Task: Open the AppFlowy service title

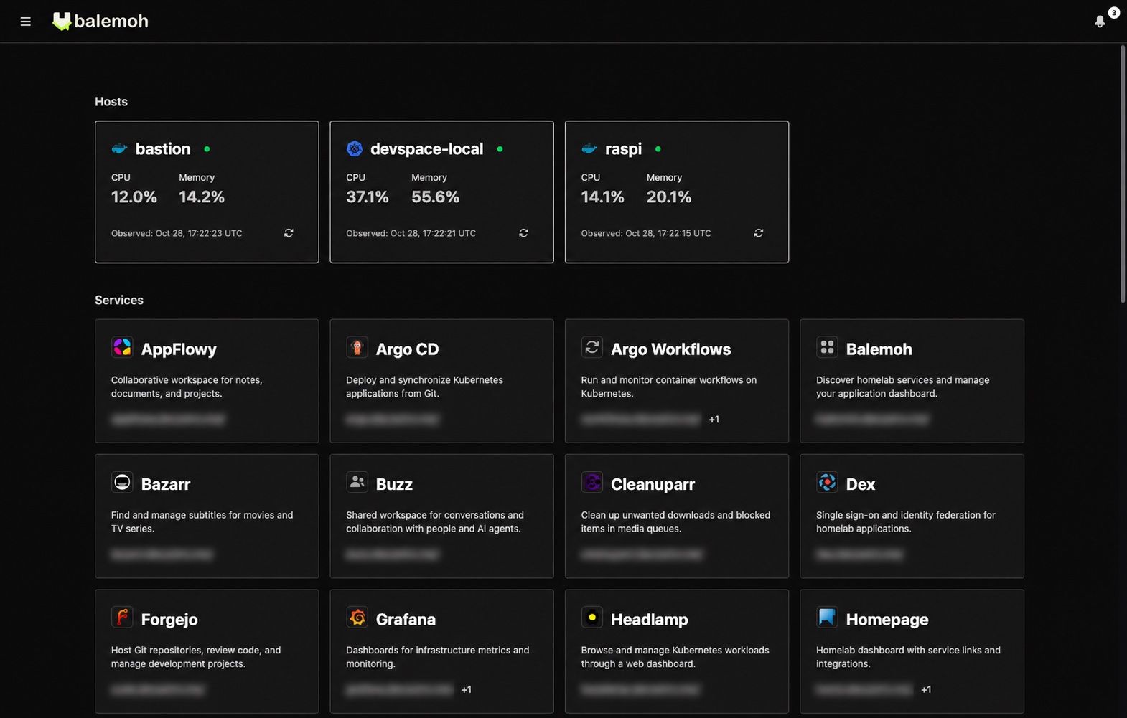Action: coord(179,349)
